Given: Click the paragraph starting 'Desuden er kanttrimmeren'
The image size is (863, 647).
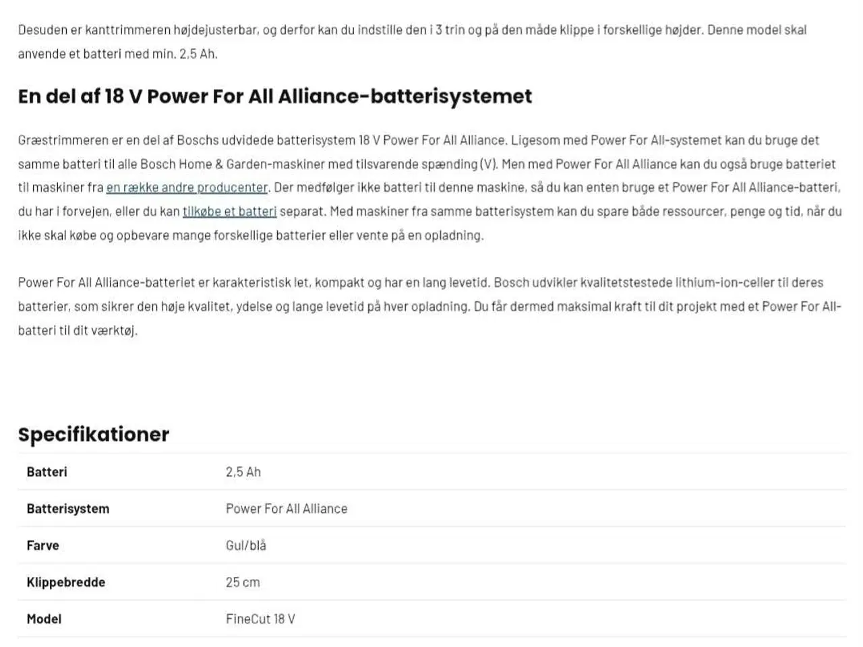Looking at the screenshot, I should [413, 42].
